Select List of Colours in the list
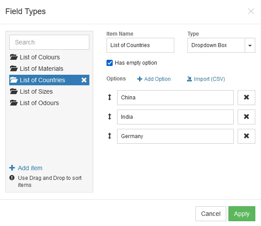 (49, 57)
